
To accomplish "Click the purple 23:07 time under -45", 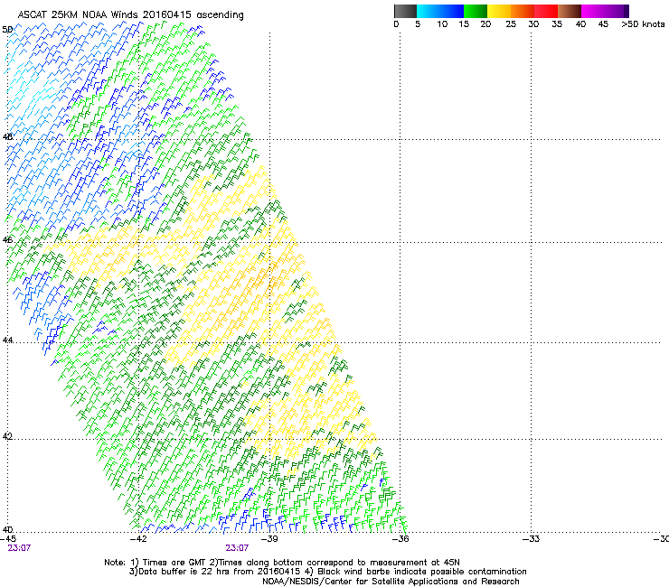I will click(19, 548).
